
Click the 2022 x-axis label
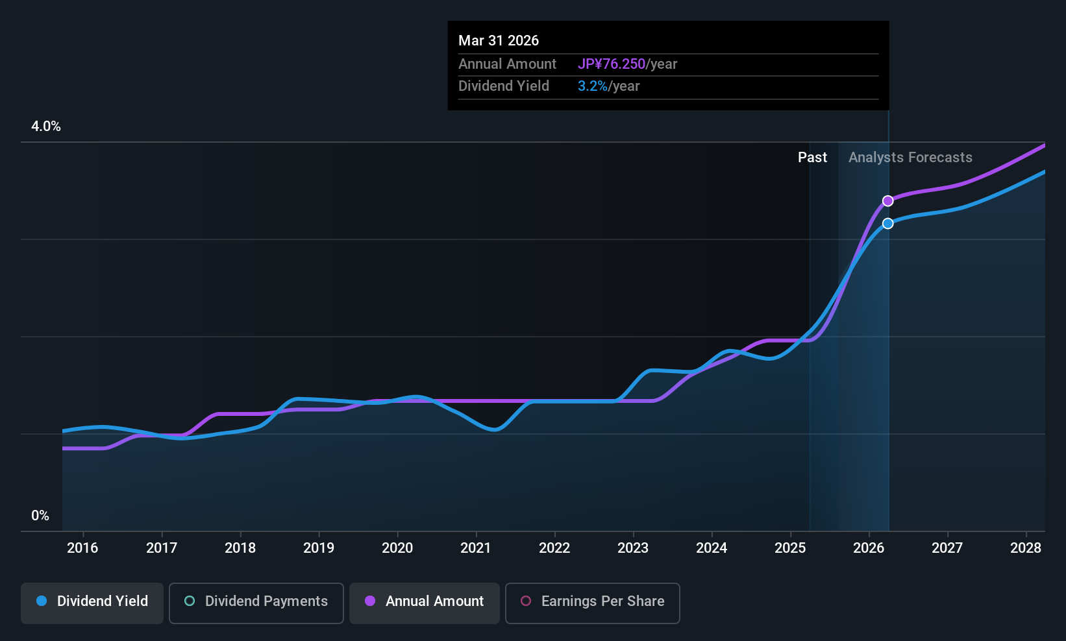554,548
